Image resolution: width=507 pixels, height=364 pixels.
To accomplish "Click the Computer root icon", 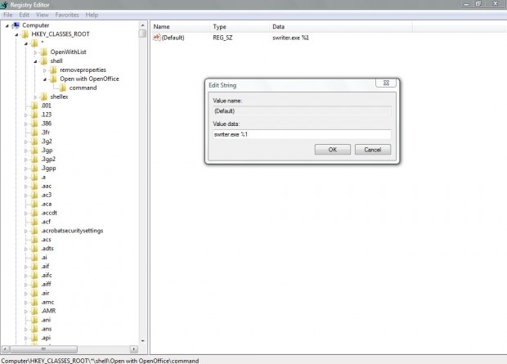I will click(16, 25).
